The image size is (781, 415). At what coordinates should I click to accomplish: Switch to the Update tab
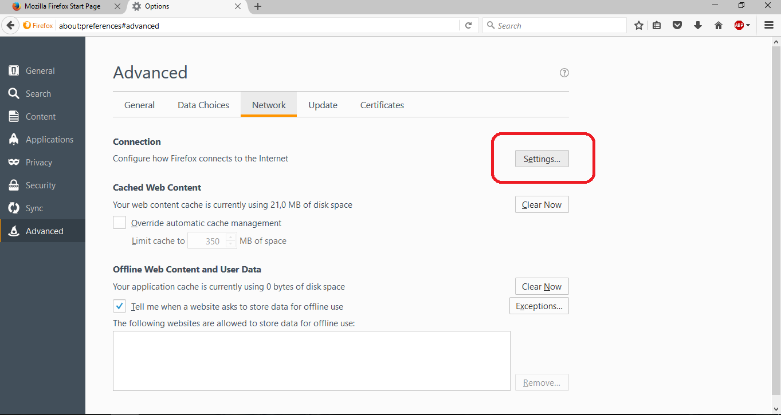323,105
